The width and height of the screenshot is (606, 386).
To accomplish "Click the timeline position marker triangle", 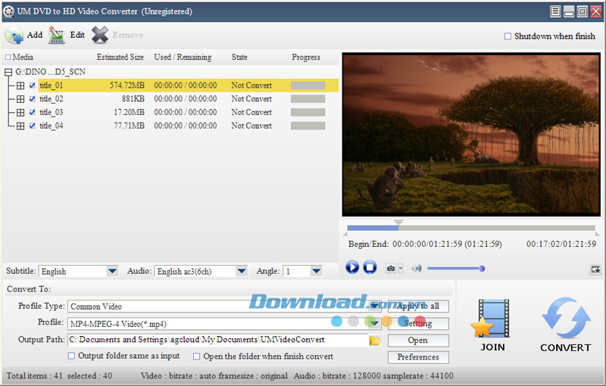I will [398, 223].
